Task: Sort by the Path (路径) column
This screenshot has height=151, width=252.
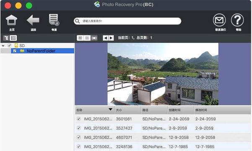Action: pos(154,110)
